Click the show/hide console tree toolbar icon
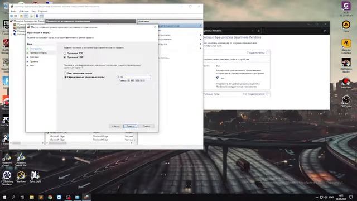357x201 pixels. [26, 16]
